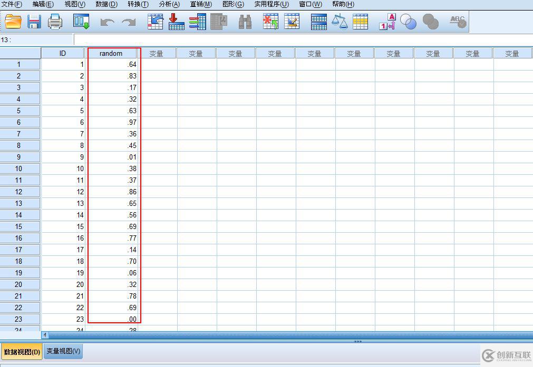533x367 pixels.
Task: Open the 帮助(H) menu
Action: pyautogui.click(x=343, y=4)
